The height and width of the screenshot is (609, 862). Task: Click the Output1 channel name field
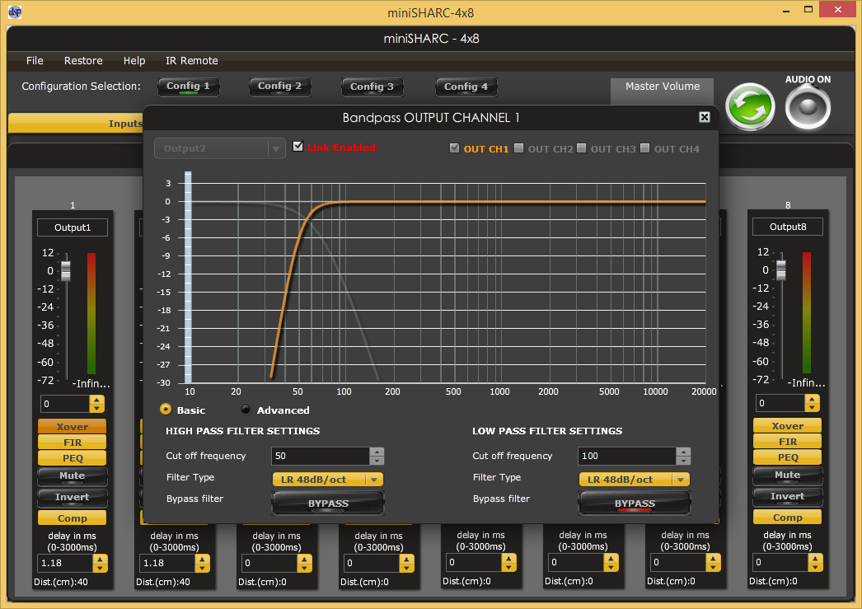72,227
